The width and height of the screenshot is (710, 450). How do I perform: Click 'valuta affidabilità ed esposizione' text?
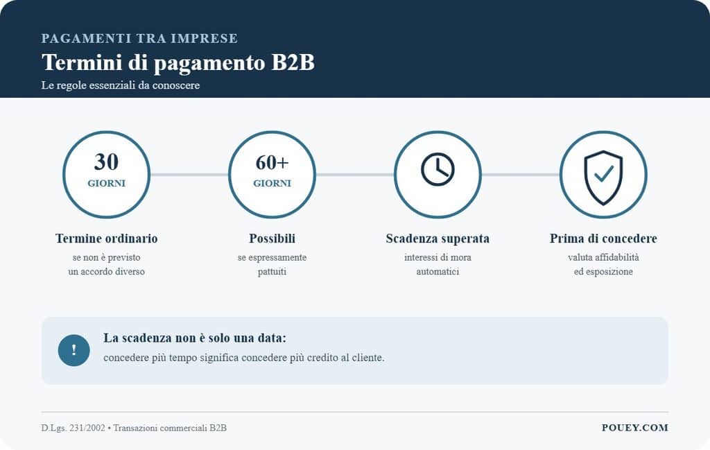[603, 264]
